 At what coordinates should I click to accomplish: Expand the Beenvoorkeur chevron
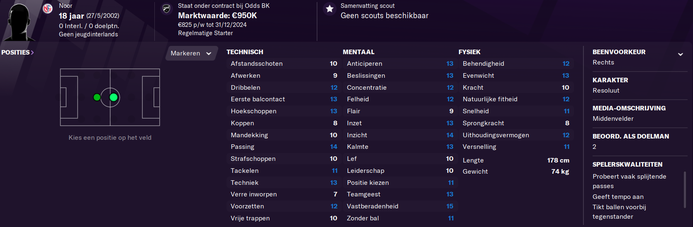click(x=681, y=54)
